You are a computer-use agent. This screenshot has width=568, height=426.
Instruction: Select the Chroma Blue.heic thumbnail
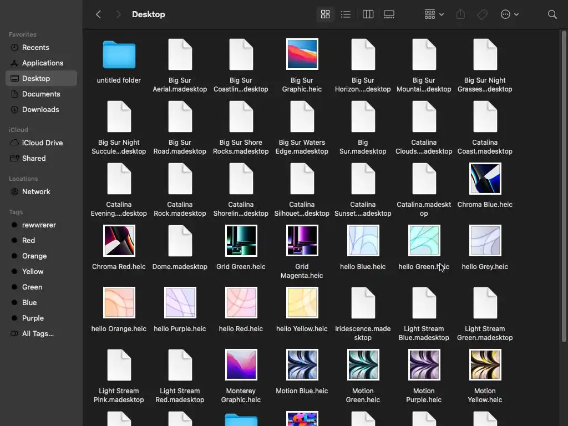[x=485, y=179]
